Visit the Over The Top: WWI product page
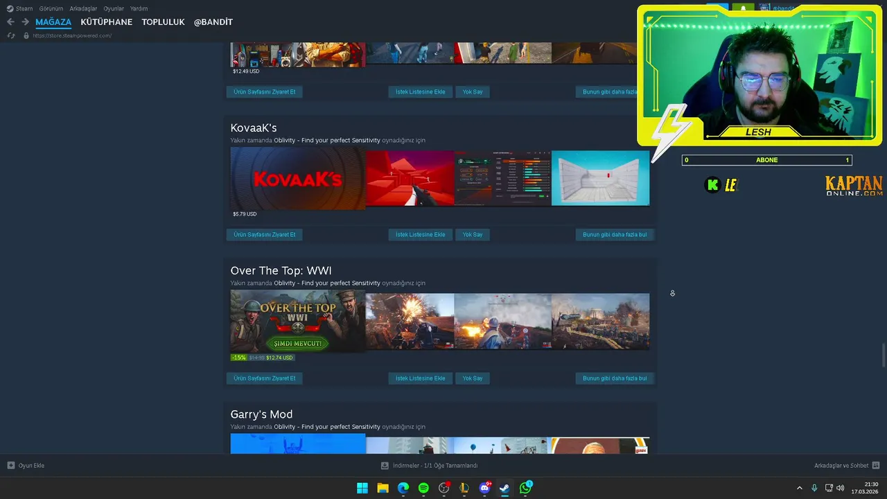This screenshot has height=499, width=887. [x=264, y=378]
